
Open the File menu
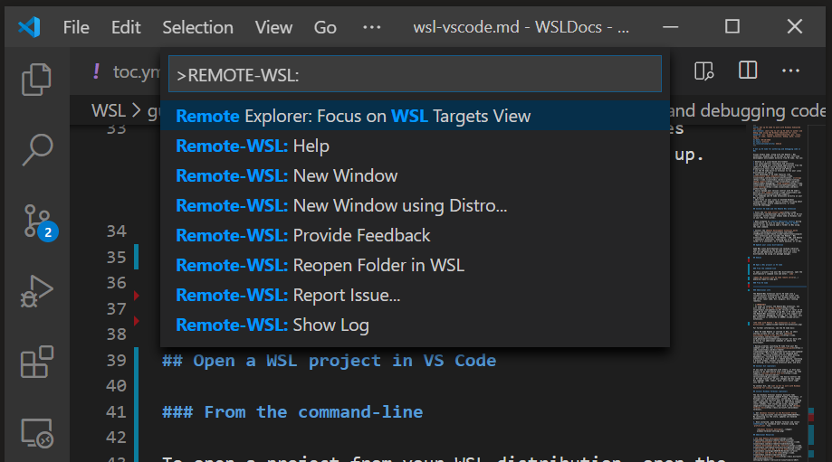[76, 27]
